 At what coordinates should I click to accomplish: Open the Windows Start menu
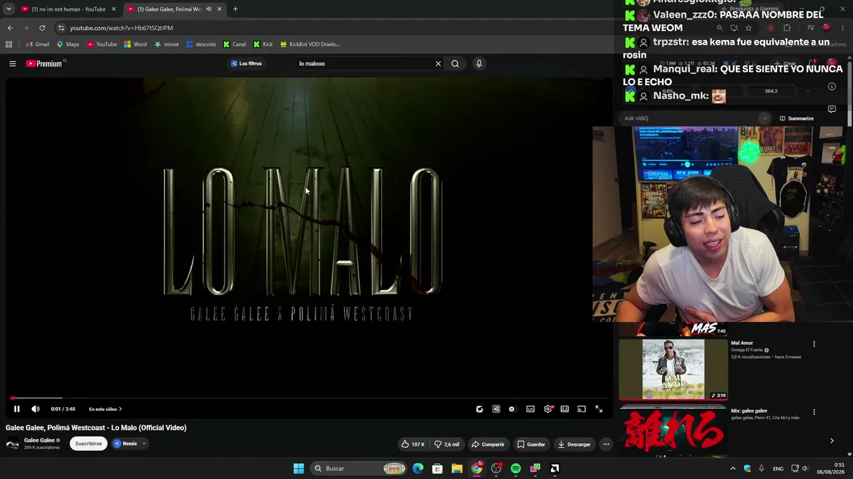(299, 468)
